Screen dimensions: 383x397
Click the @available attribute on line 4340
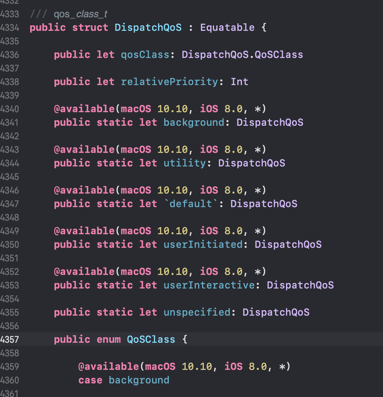tap(84, 109)
